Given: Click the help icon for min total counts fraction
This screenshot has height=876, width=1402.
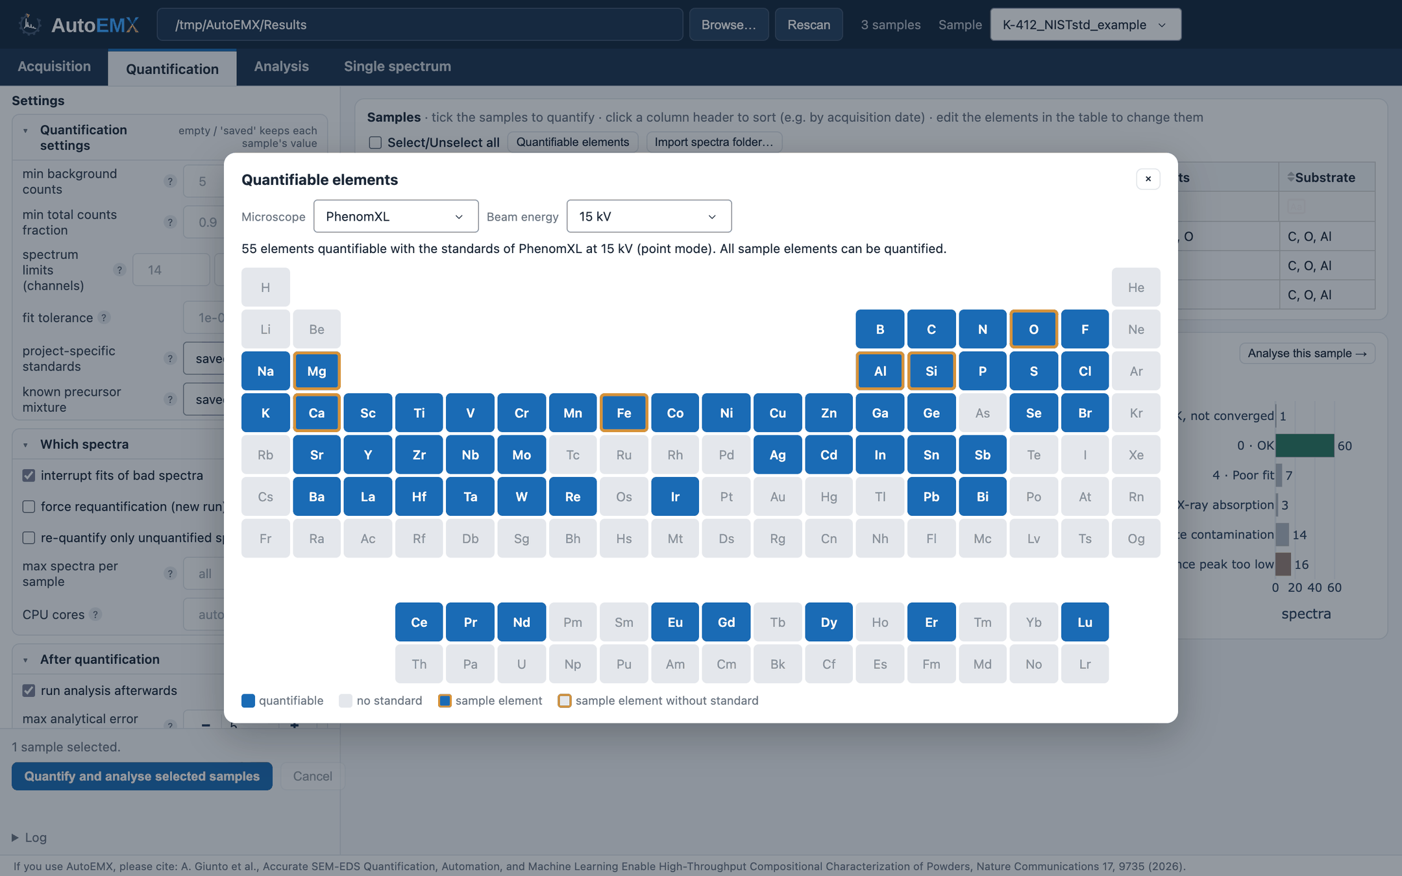Looking at the screenshot, I should [170, 223].
